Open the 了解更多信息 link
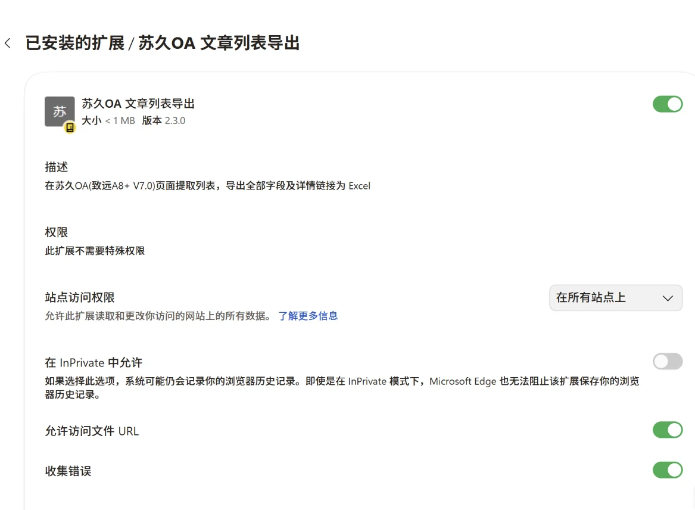This screenshot has height=510, width=695. point(308,316)
